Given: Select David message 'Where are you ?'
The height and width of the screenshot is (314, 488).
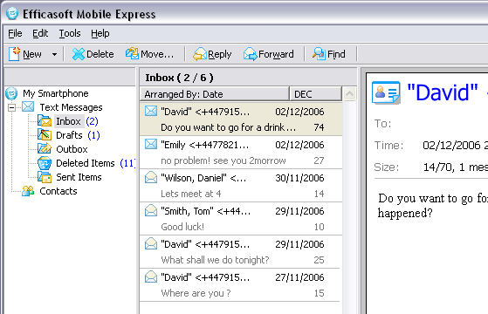Looking at the screenshot, I should coord(241,285).
